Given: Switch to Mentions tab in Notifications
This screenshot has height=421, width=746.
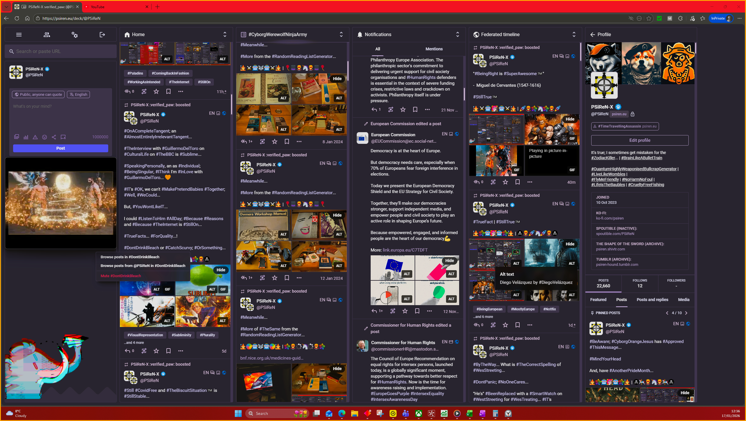Looking at the screenshot, I should coord(434,49).
